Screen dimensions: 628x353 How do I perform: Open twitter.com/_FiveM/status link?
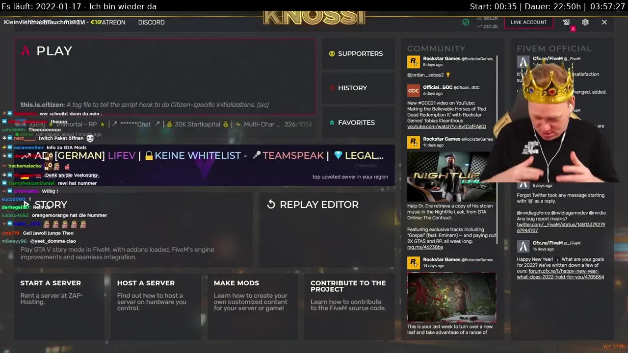(x=561, y=227)
